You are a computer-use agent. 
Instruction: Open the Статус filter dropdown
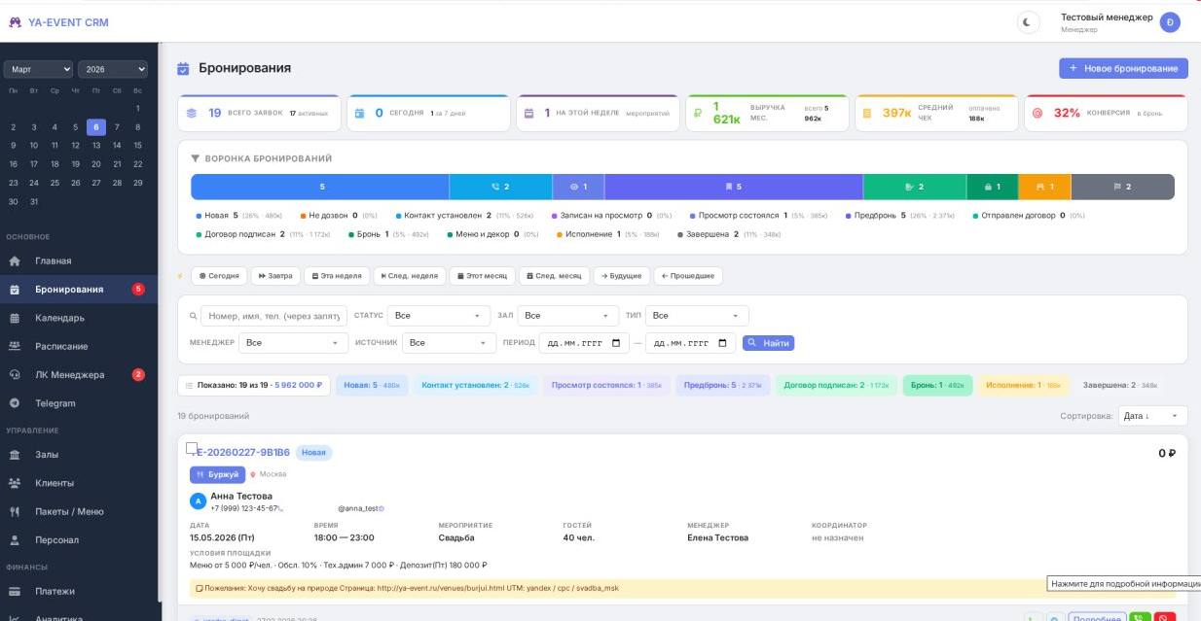[x=438, y=316]
